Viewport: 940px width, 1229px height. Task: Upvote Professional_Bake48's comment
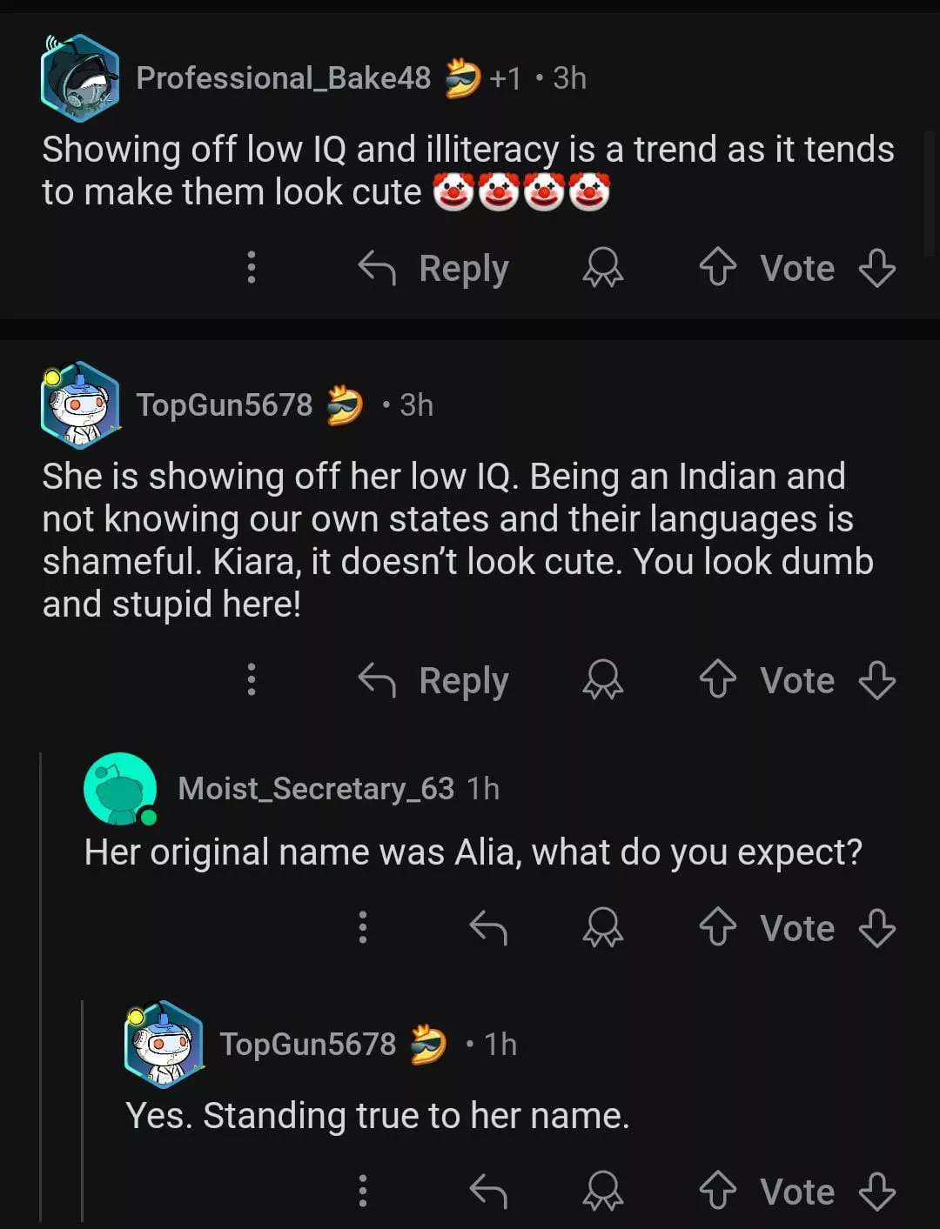click(718, 267)
